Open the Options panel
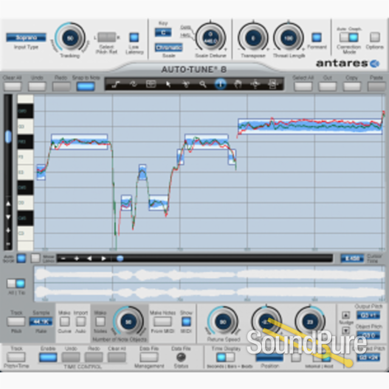The image size is (389, 389). (374, 38)
